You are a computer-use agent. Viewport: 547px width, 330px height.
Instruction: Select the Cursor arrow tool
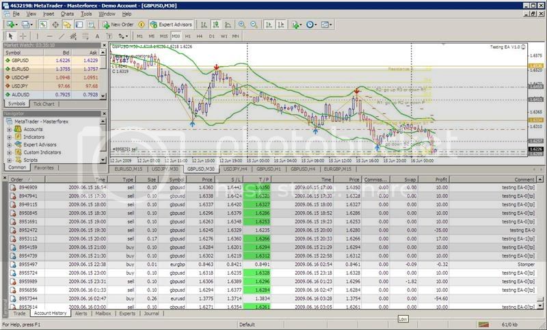tap(10, 36)
